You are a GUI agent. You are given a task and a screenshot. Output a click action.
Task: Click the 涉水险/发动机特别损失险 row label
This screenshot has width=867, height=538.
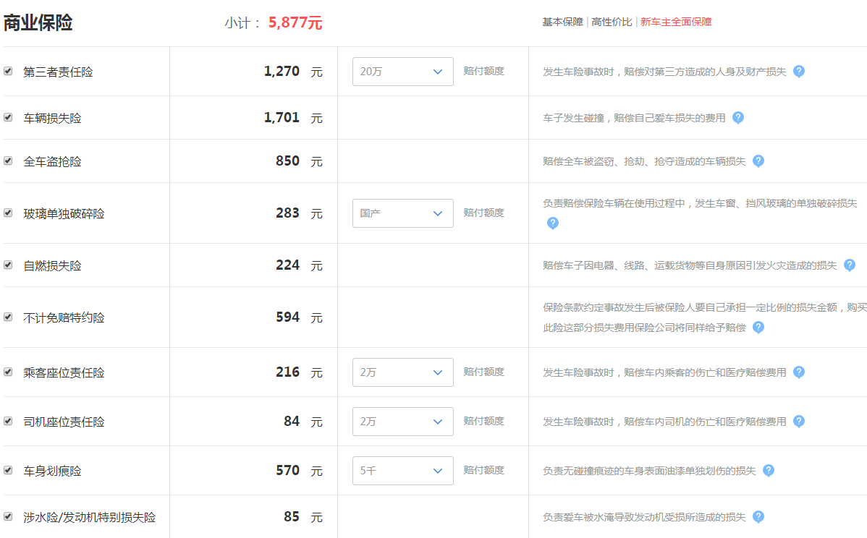90,517
